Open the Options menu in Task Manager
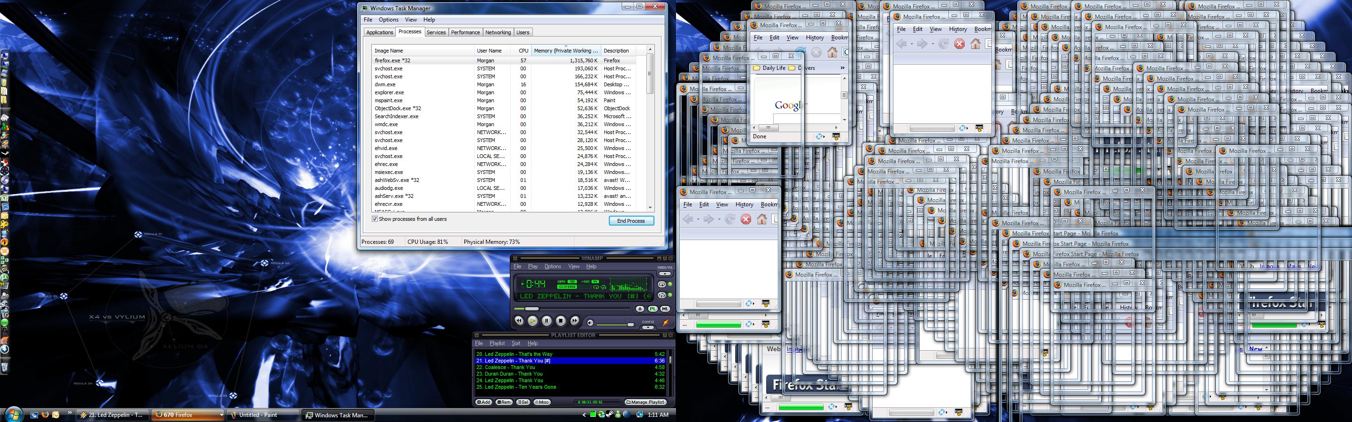 pos(388,19)
